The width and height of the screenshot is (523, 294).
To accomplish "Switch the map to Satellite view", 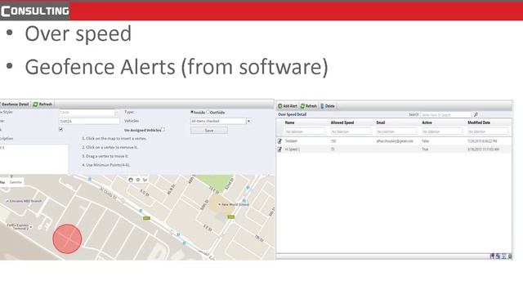I will point(16,182).
